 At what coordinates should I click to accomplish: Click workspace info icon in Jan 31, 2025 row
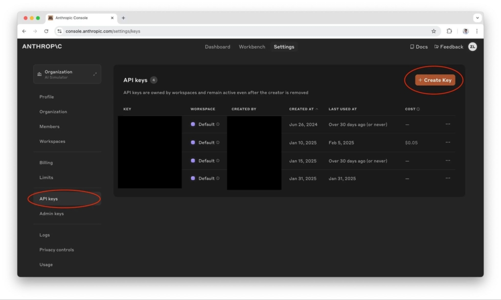(218, 178)
